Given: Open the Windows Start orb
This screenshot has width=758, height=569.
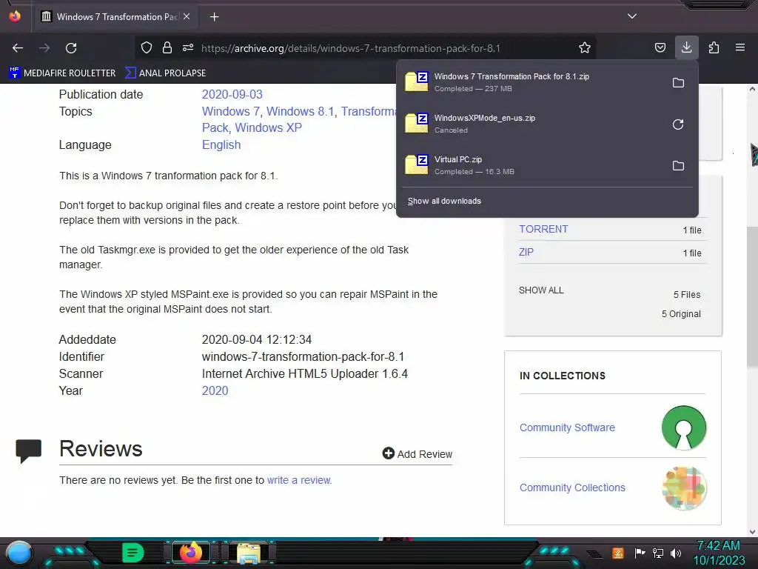Looking at the screenshot, I should click(19, 553).
